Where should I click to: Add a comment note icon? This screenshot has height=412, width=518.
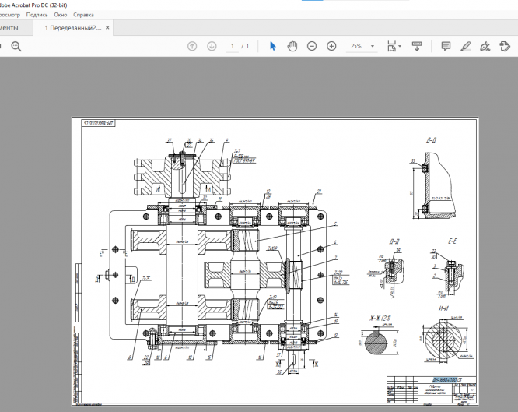pyautogui.click(x=446, y=47)
